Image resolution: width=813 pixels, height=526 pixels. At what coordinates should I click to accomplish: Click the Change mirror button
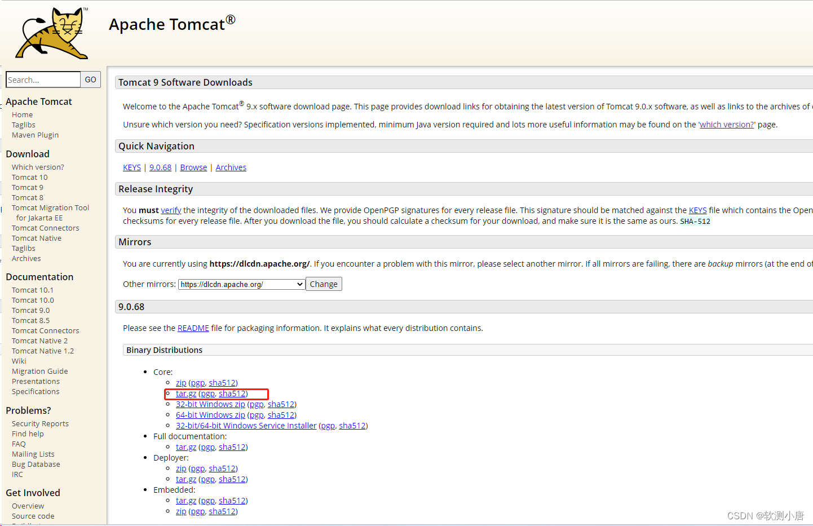pos(324,284)
